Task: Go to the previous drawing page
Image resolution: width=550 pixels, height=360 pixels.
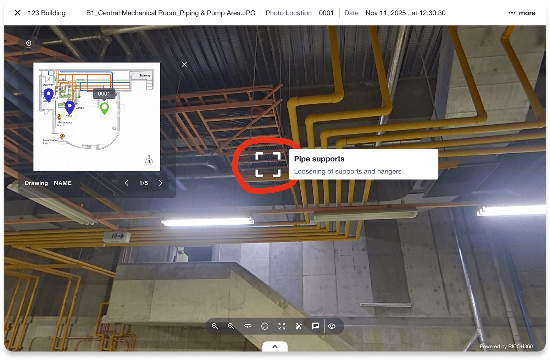Action: click(126, 183)
